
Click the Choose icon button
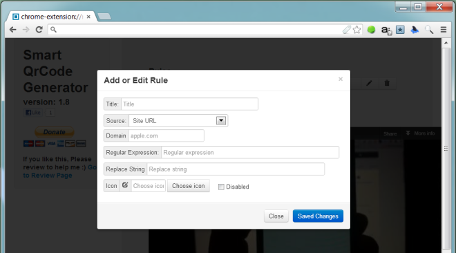point(189,186)
